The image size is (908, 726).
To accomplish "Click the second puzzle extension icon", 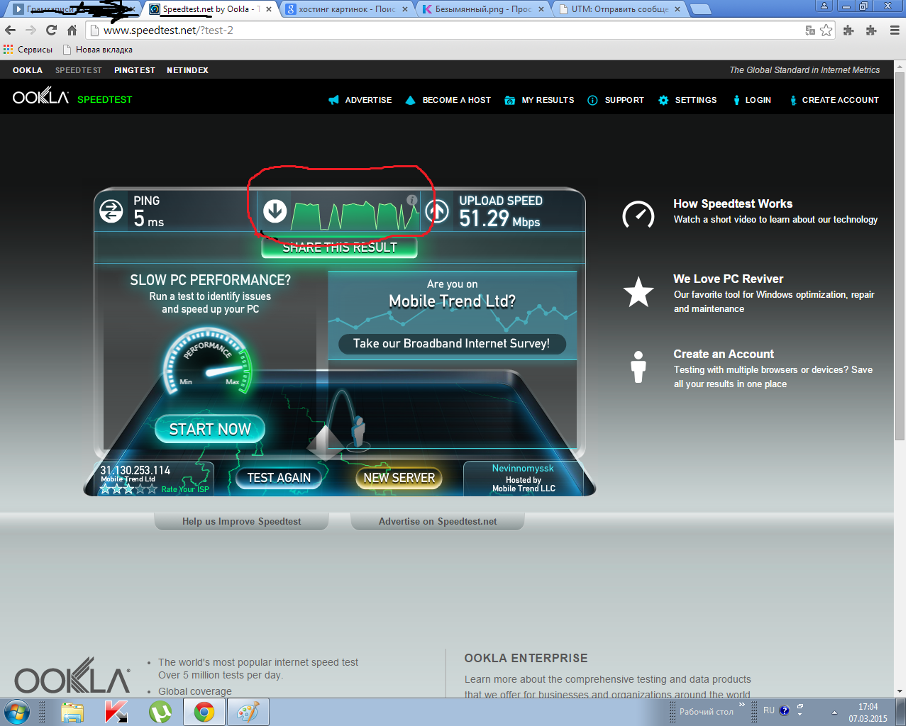I will point(871,30).
